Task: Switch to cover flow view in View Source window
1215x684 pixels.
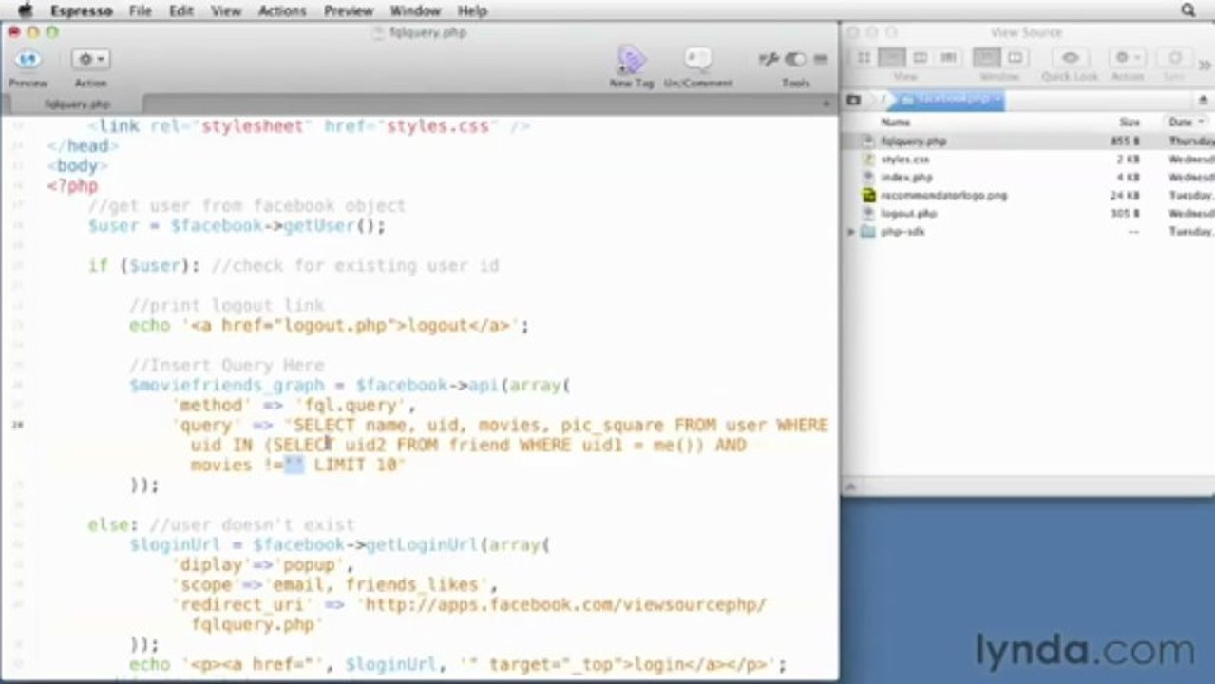Action: [947, 58]
